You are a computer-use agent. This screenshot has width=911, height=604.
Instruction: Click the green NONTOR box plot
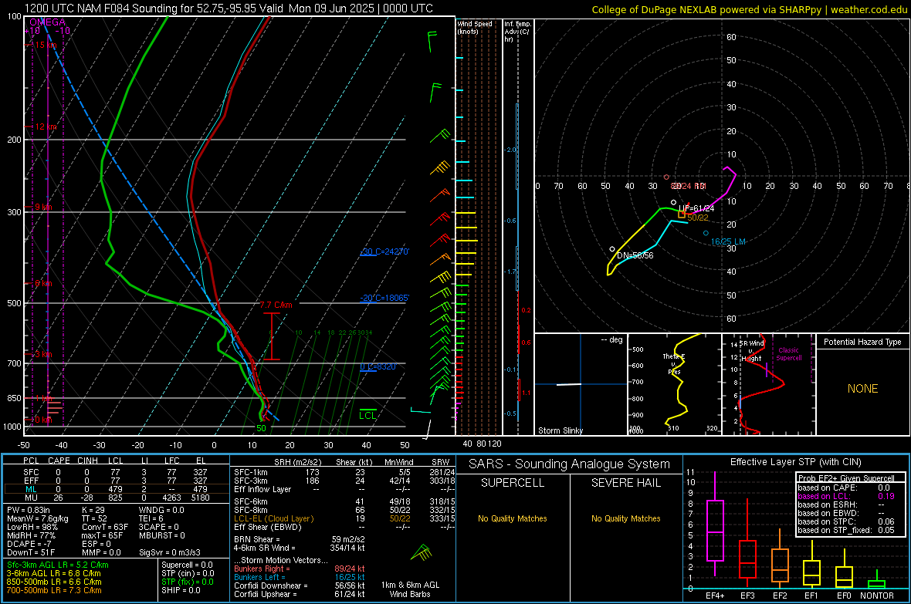pos(877,581)
